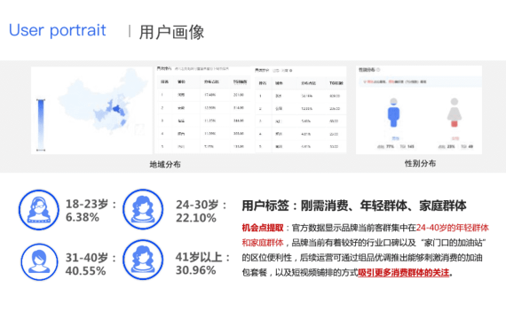
Task: Click the '性别分布' caption
Action: (420, 163)
